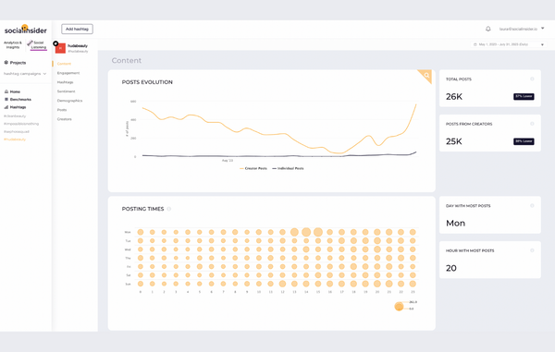The height and width of the screenshot is (352, 555).
Task: Toggle Individual Posts legend series
Action: pos(288,168)
